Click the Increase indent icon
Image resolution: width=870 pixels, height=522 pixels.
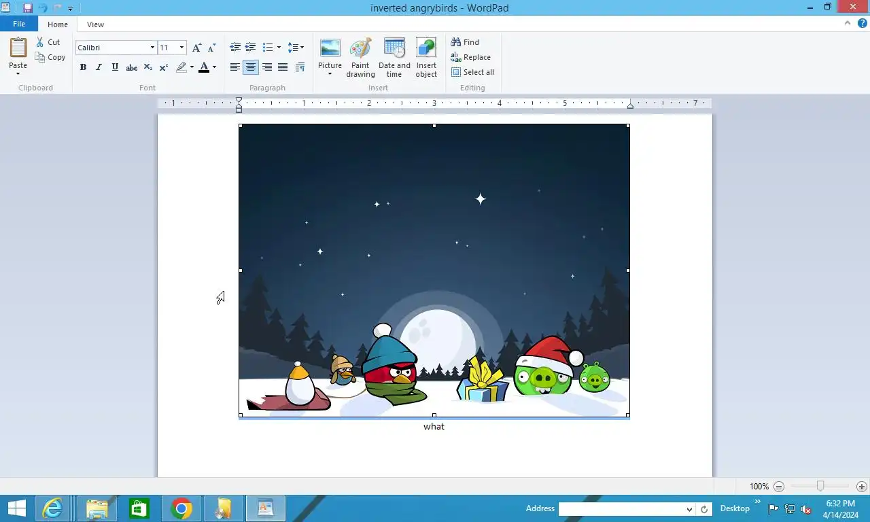point(250,48)
